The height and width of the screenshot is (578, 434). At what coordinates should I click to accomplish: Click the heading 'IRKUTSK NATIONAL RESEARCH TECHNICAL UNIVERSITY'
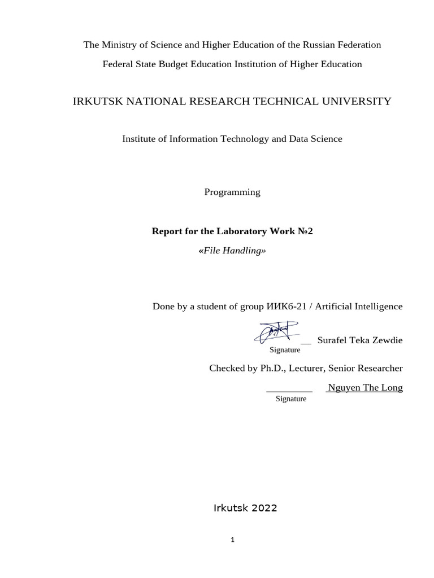tap(232, 102)
